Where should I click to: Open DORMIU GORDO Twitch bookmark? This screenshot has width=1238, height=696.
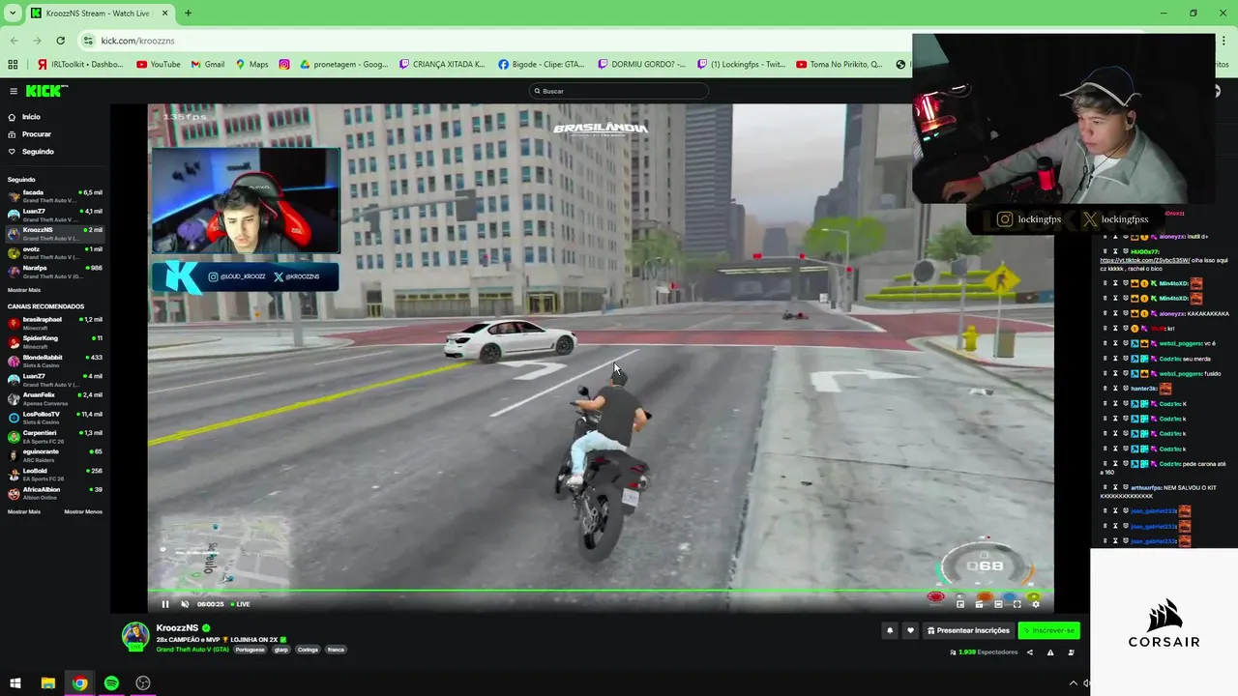[x=642, y=65]
